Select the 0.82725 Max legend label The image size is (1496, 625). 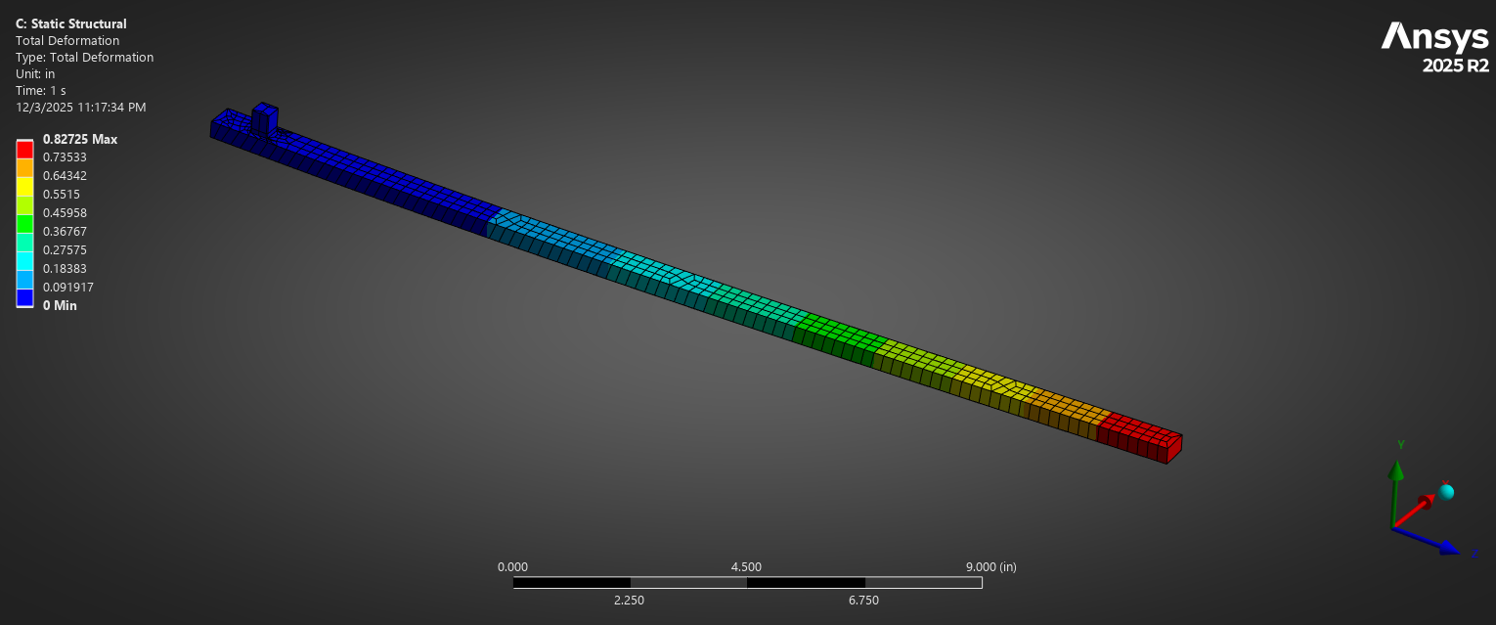click(79, 139)
